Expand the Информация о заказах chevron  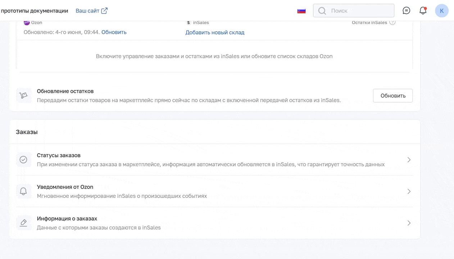(x=409, y=223)
